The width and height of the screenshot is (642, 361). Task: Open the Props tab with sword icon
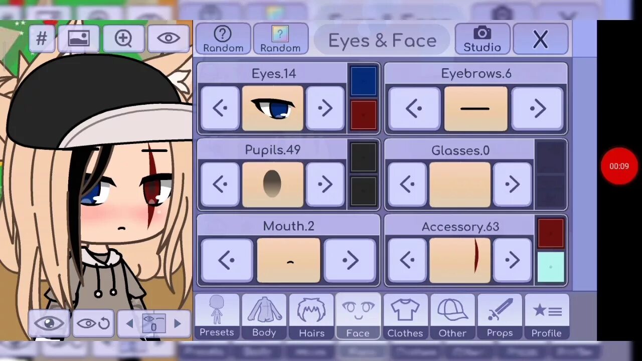(x=500, y=316)
